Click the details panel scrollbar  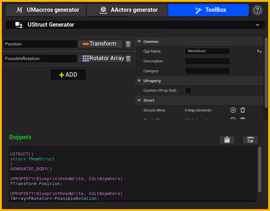266,73
